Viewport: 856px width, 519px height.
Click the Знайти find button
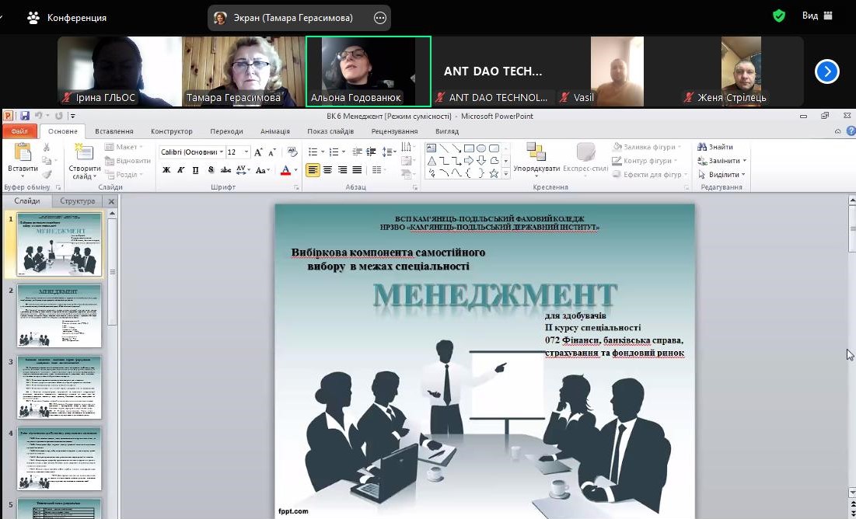[x=715, y=147]
